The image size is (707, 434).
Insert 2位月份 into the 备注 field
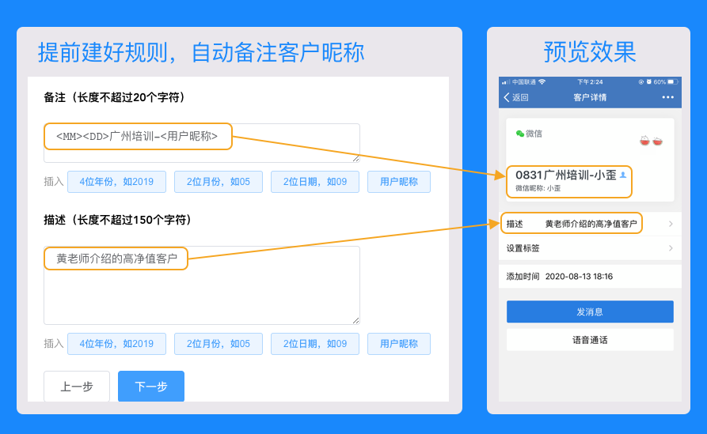click(x=218, y=182)
